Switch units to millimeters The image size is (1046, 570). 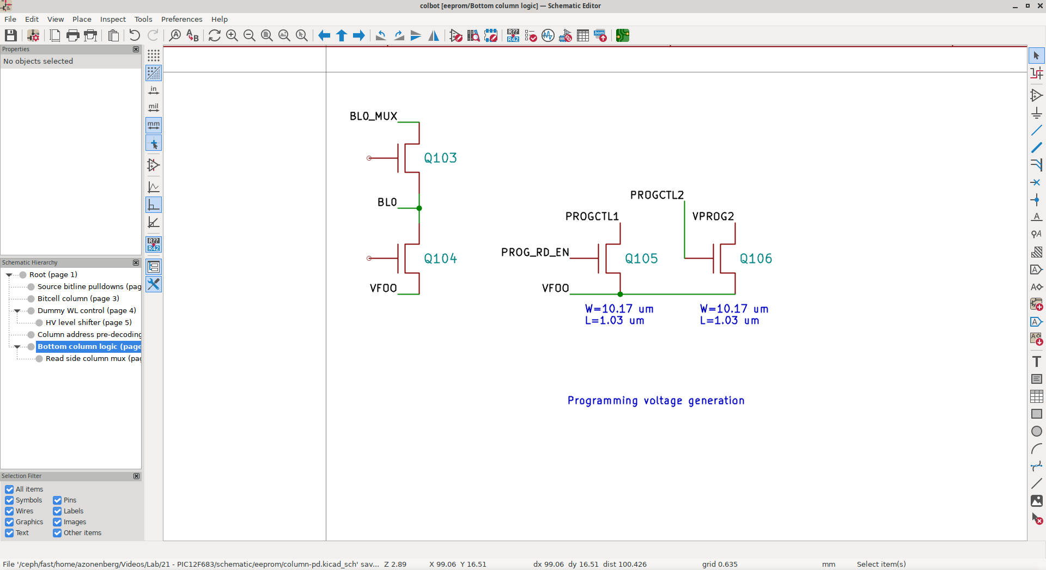(154, 125)
